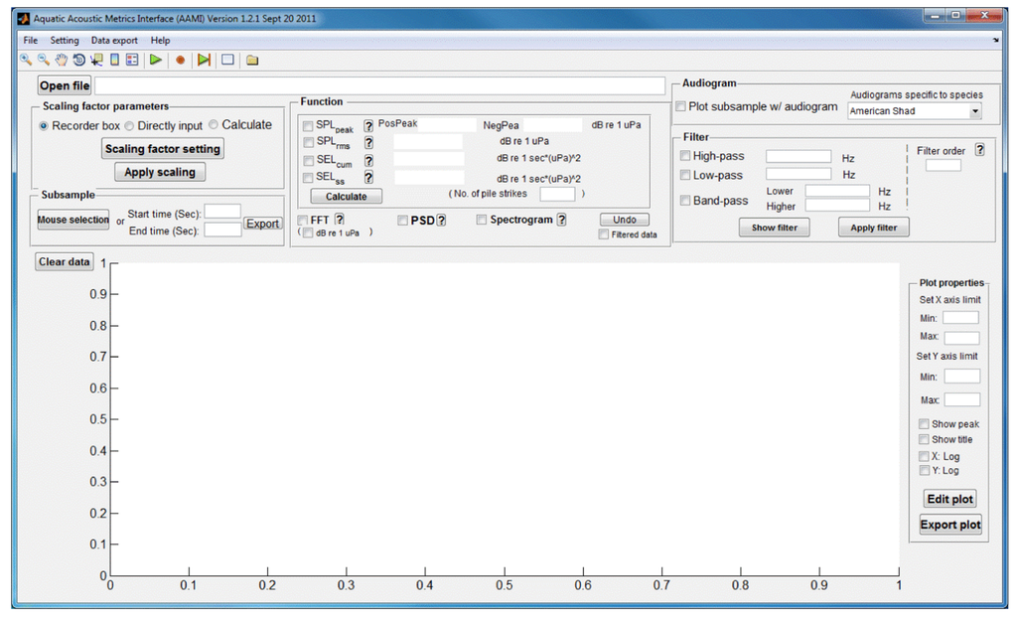
Task: Click the orange record dot icon
Action: tap(181, 60)
